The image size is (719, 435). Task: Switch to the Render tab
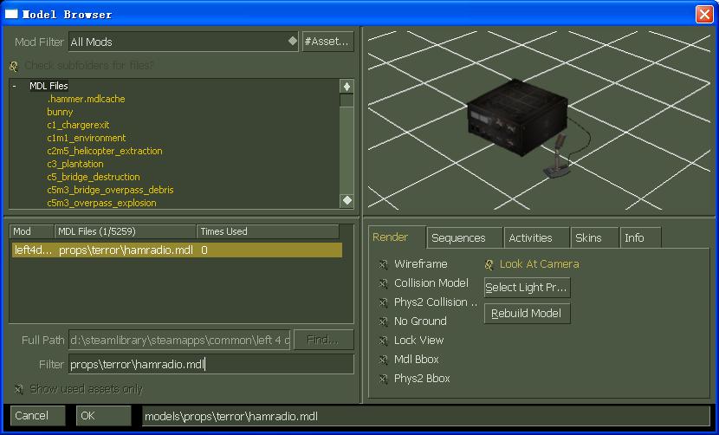pyautogui.click(x=397, y=237)
